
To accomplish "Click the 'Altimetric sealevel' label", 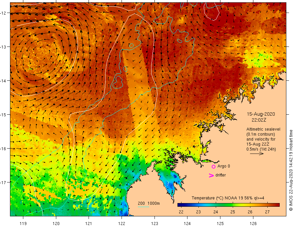I will [263, 129].
